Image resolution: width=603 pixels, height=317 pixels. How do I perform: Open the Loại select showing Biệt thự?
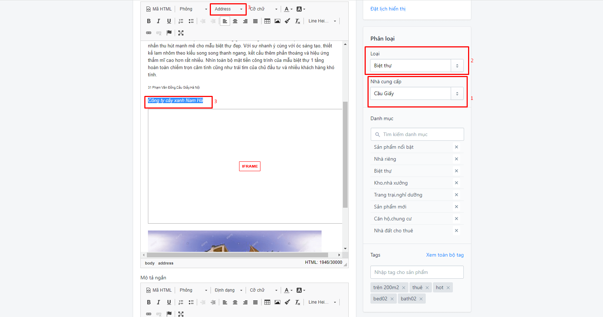[x=417, y=65]
